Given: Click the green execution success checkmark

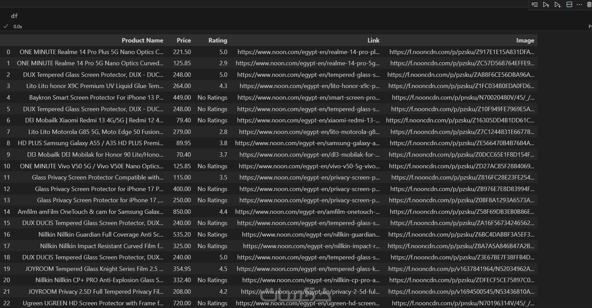Looking at the screenshot, I should [x=6, y=26].
